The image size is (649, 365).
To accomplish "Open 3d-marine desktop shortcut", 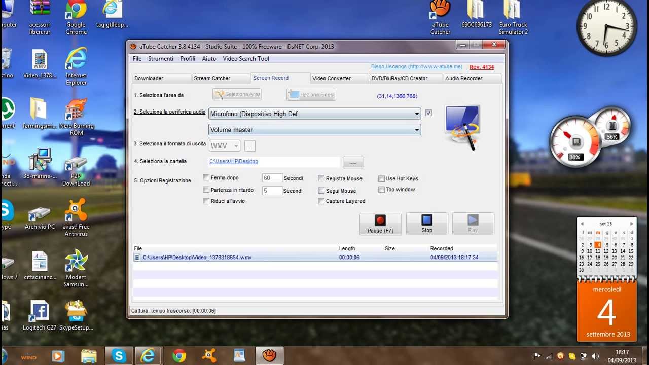I will [x=40, y=163].
